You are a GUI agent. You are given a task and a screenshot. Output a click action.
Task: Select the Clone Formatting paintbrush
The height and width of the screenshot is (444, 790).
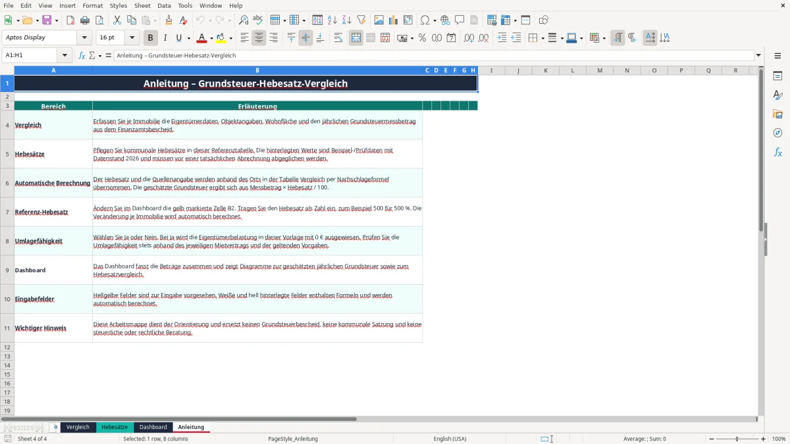(169, 20)
